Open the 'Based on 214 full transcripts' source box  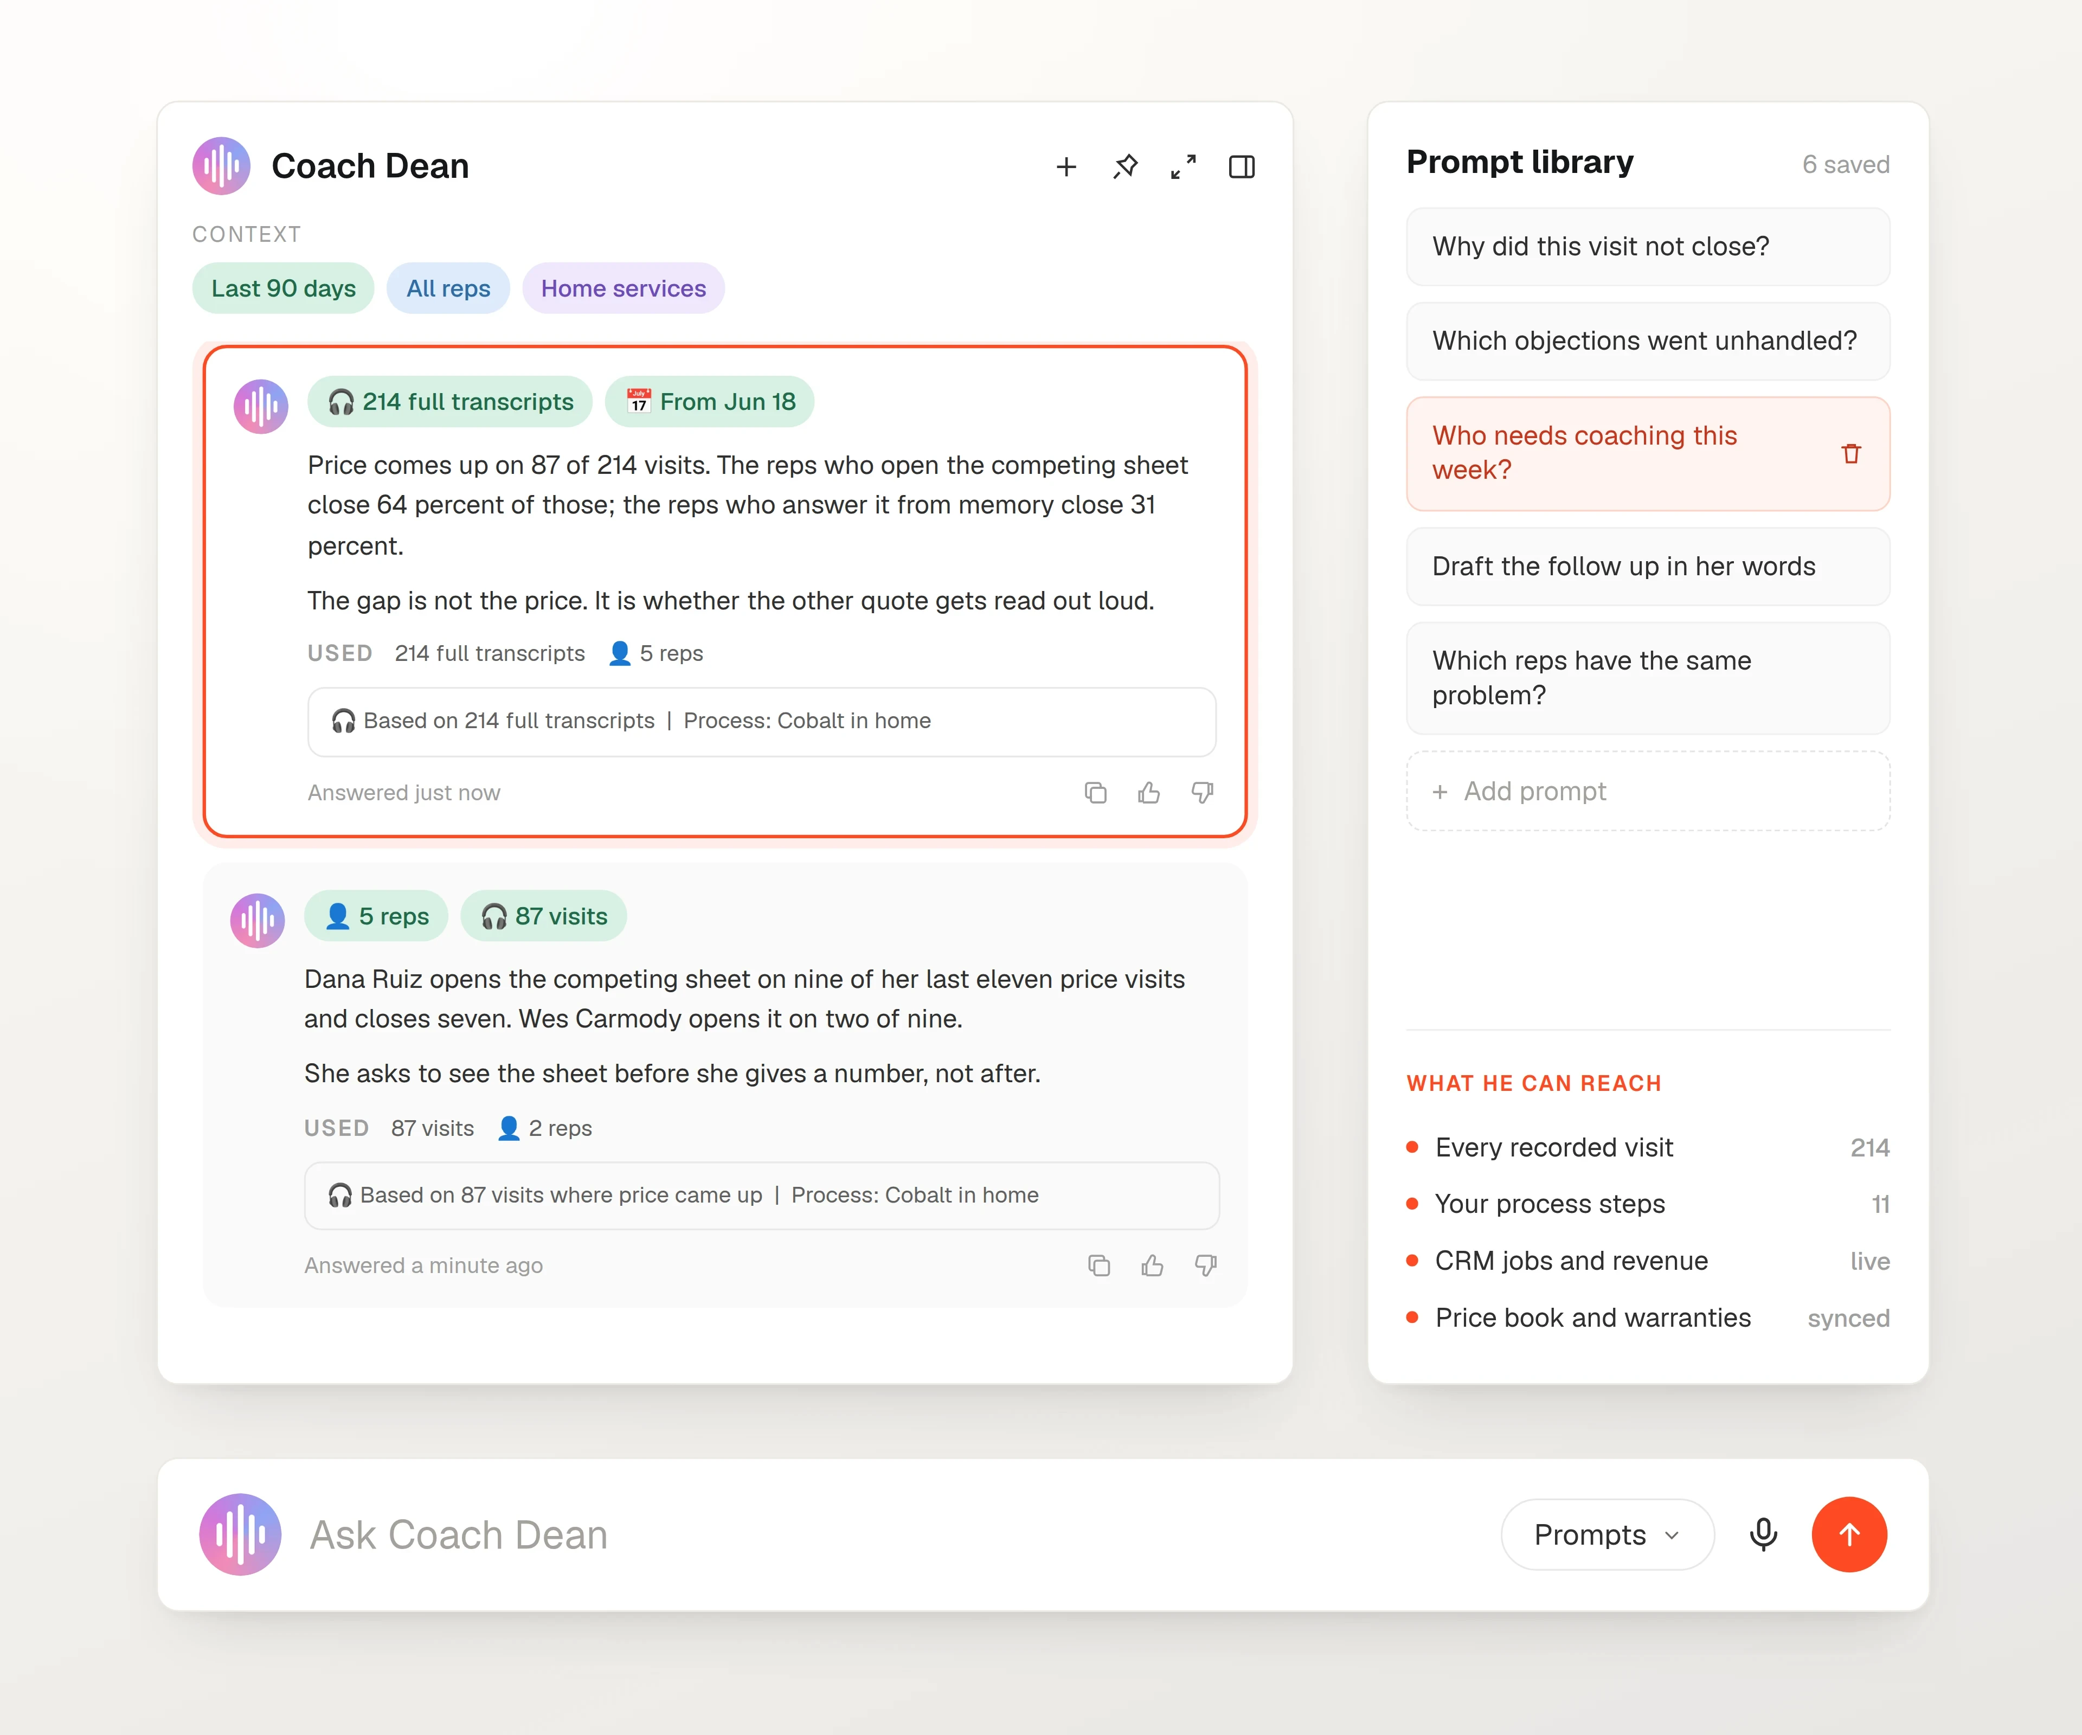(x=761, y=721)
